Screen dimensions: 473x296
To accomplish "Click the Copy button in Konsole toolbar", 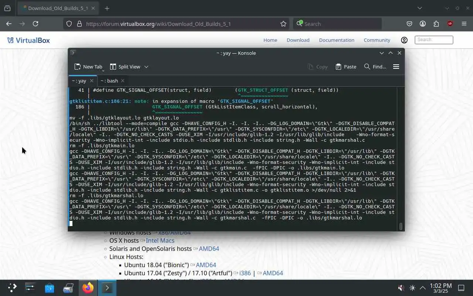I will (x=317, y=67).
